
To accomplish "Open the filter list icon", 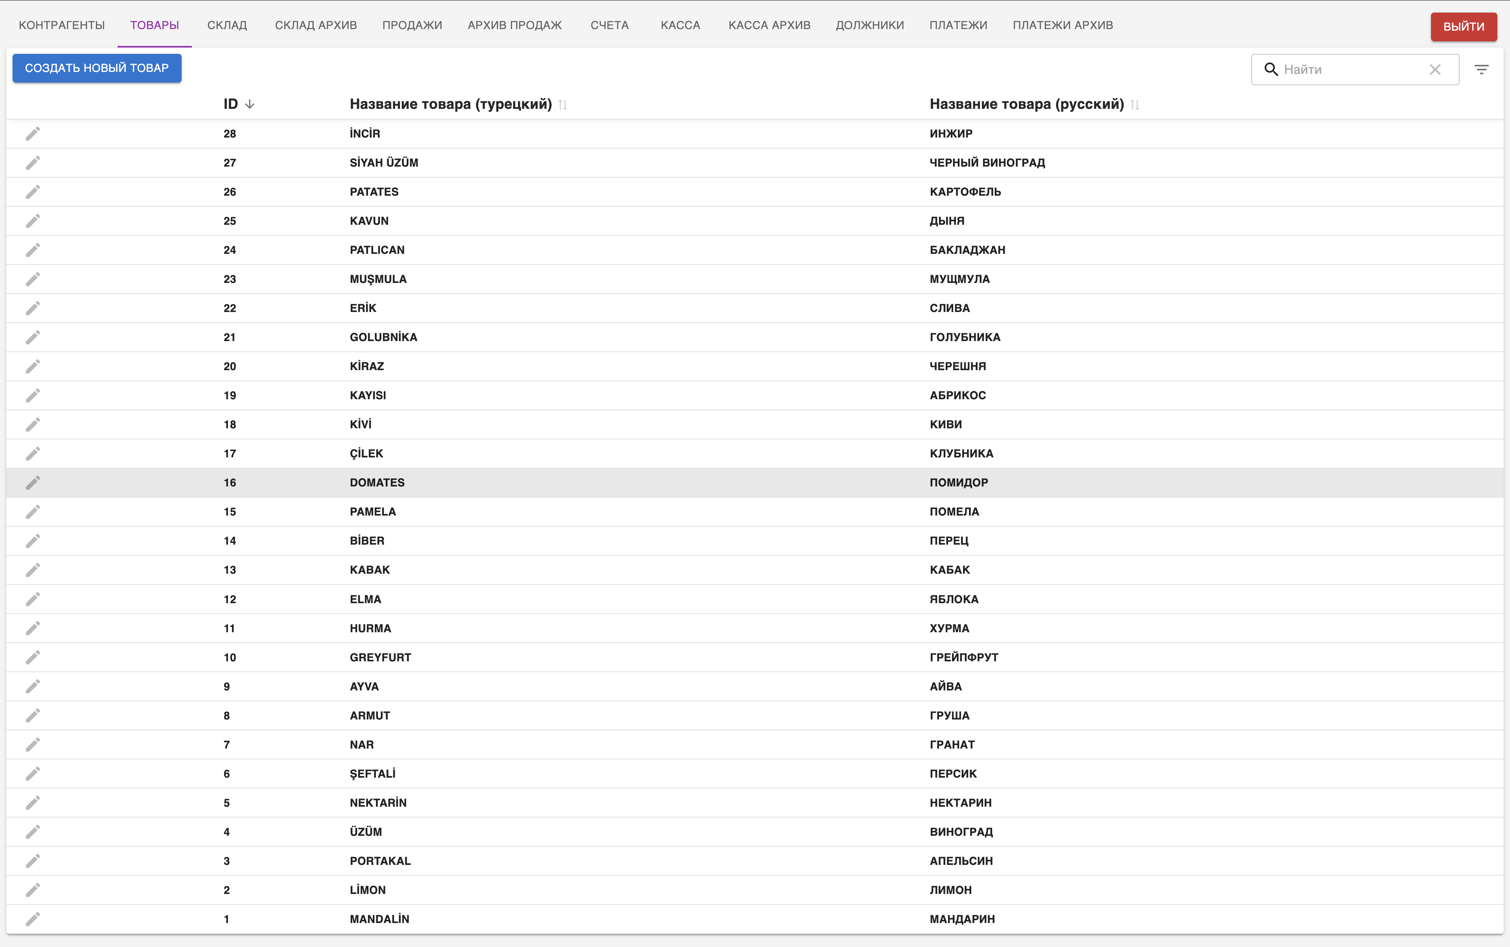I will (x=1481, y=70).
